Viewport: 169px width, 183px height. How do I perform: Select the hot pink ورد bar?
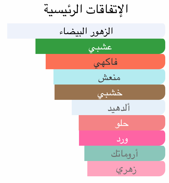(122, 138)
